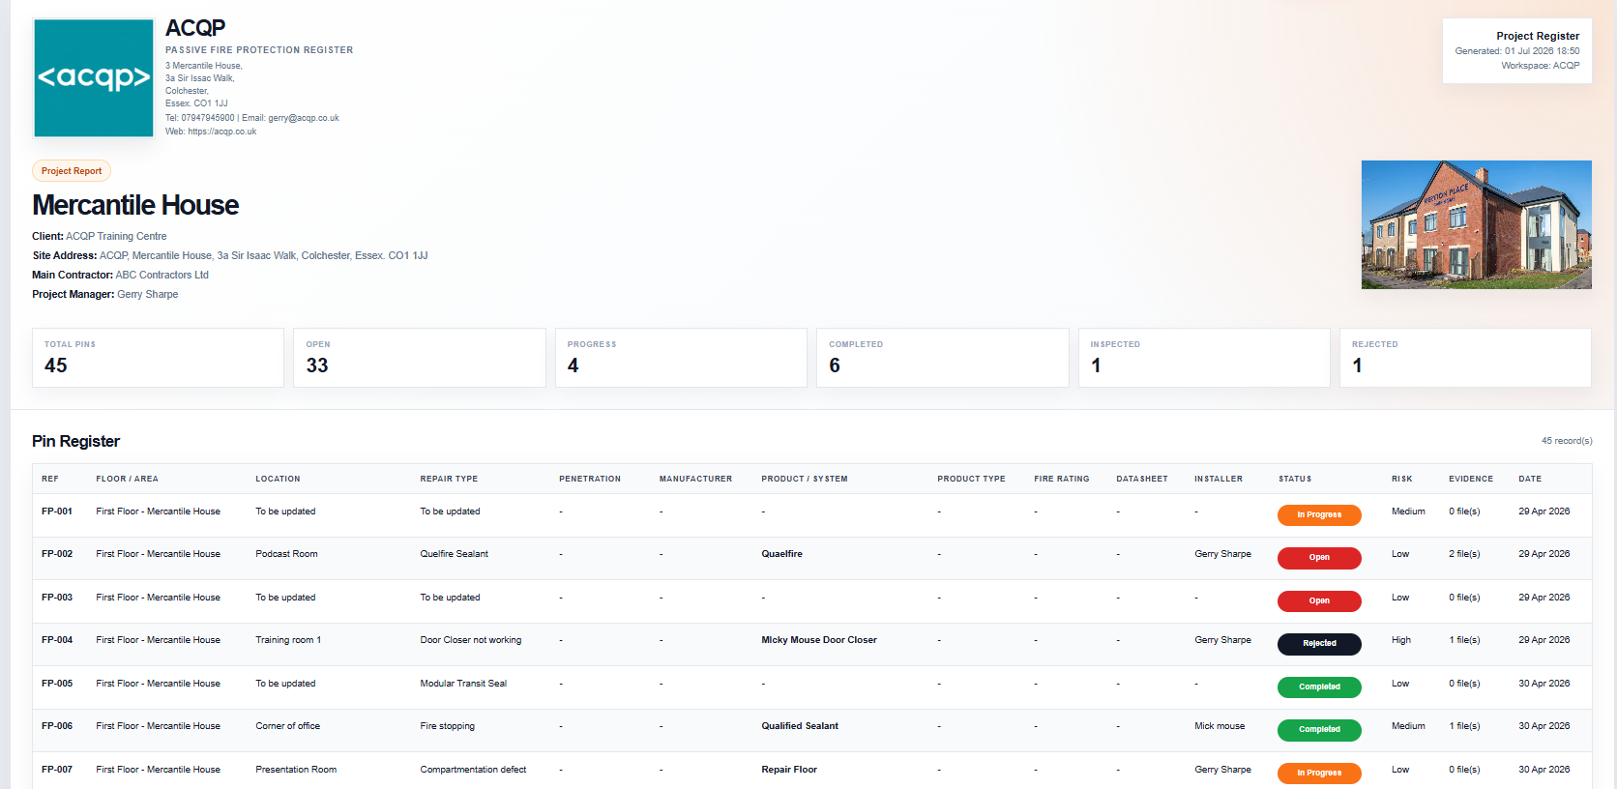Image resolution: width=1617 pixels, height=789 pixels.
Task: Click the Project Report badge
Action: click(x=72, y=171)
